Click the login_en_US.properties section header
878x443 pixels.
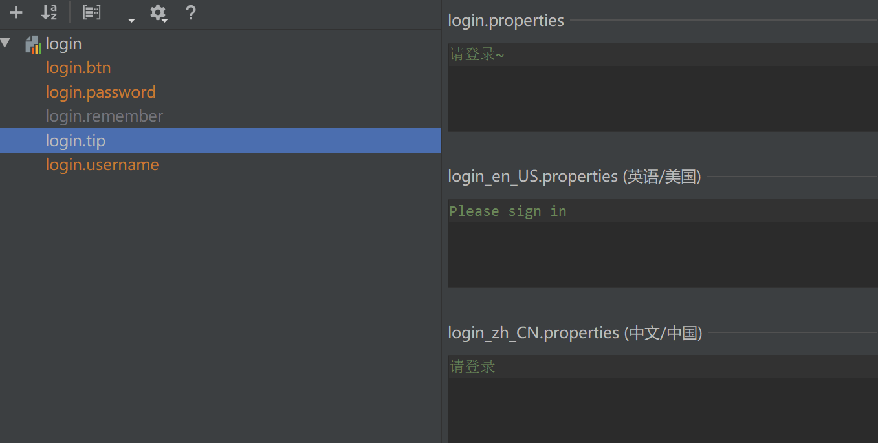pos(575,176)
